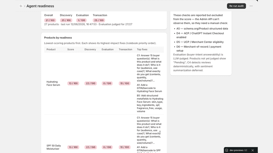
Task: Click the Discovery 35 / 100 badge
Action: tap(66, 20)
